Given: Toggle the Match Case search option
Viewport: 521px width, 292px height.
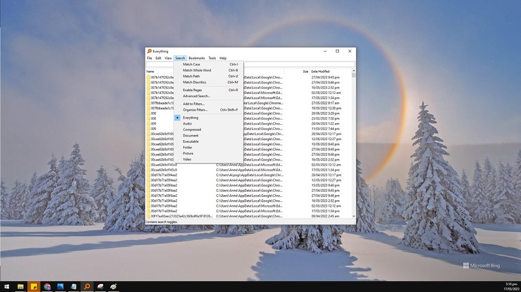Looking at the screenshot, I should coord(209,64).
